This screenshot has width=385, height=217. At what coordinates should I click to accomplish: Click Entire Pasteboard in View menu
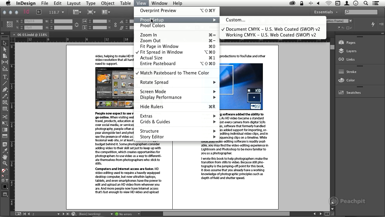pyautogui.click(x=177, y=64)
